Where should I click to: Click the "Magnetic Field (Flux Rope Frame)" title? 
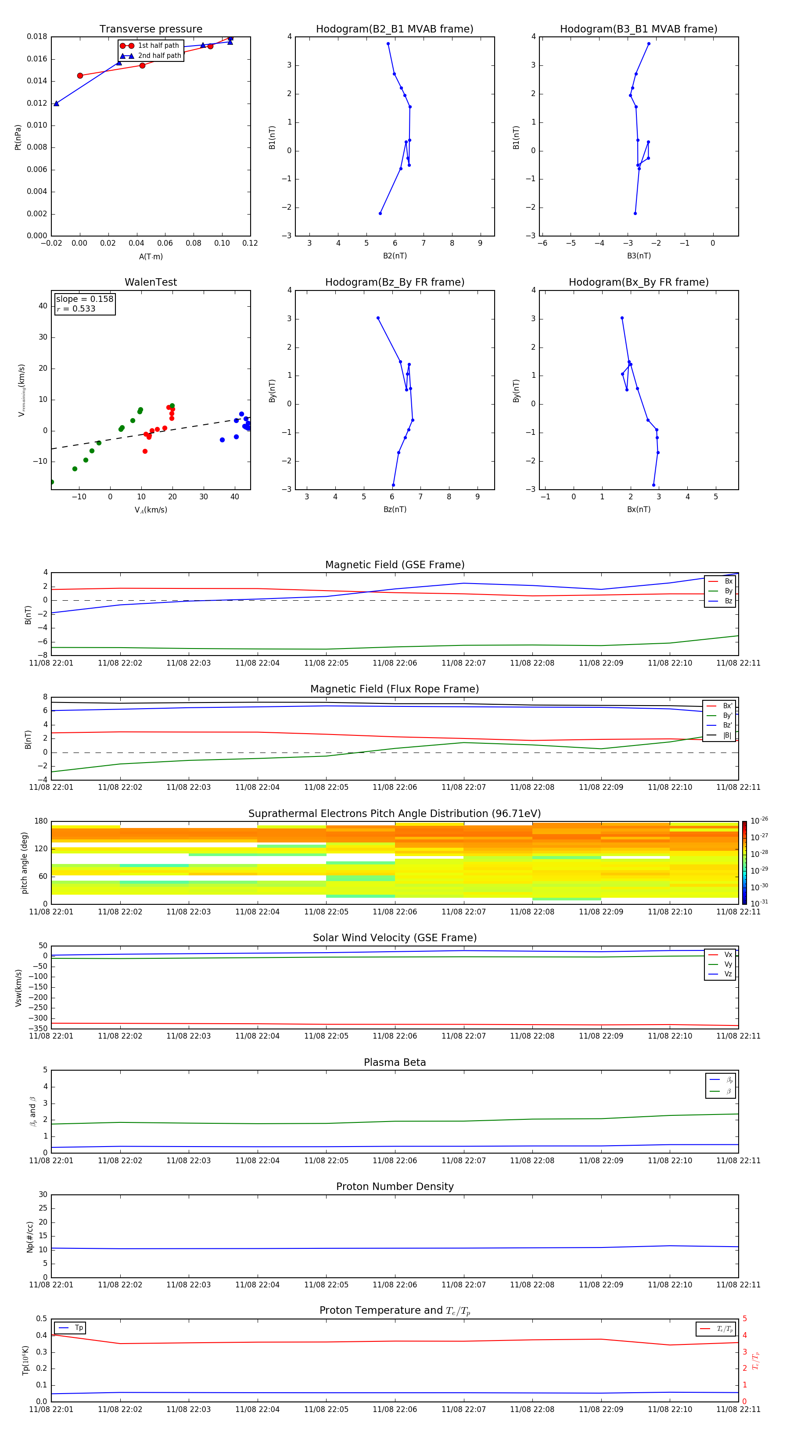click(395, 689)
